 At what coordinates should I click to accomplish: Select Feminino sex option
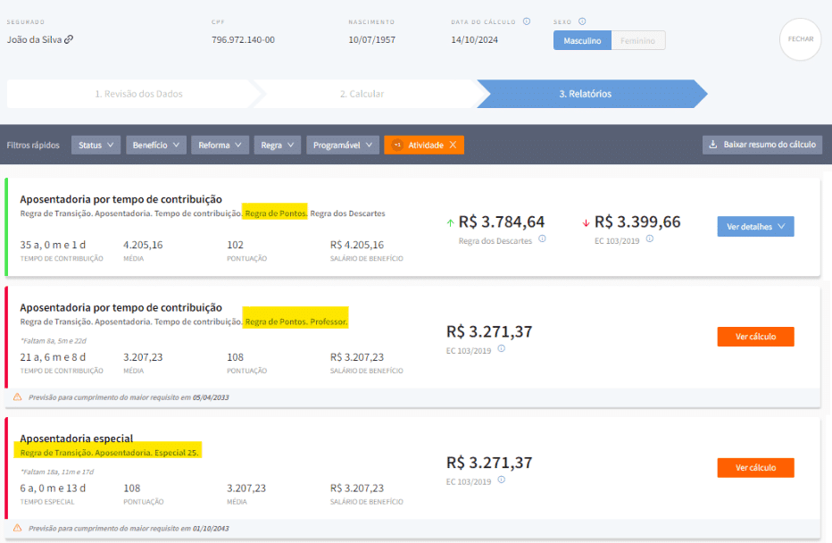point(637,40)
